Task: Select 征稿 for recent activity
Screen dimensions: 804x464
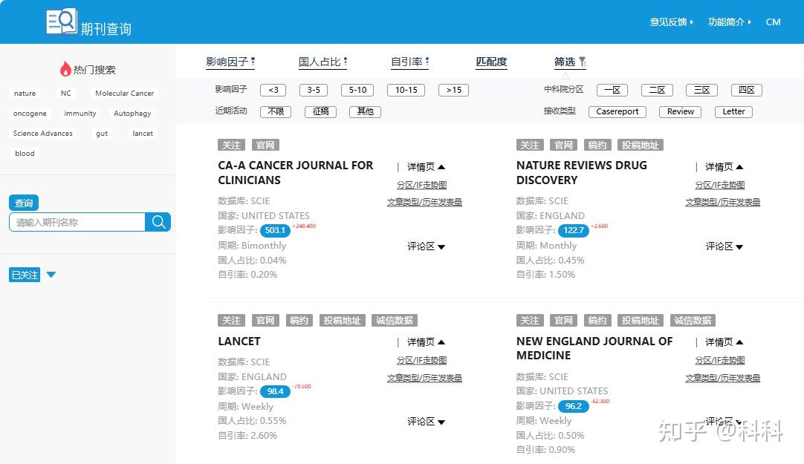Action: click(x=320, y=111)
